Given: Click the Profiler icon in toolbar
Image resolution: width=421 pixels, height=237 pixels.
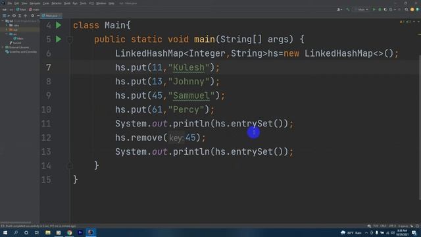Looking at the screenshot, I should (391, 9).
